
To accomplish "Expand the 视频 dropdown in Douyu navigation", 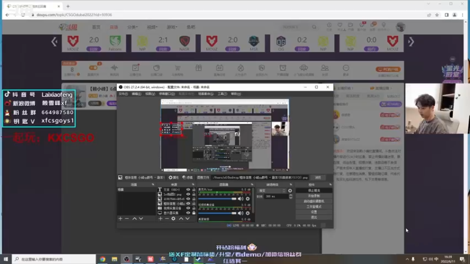I will [152, 27].
